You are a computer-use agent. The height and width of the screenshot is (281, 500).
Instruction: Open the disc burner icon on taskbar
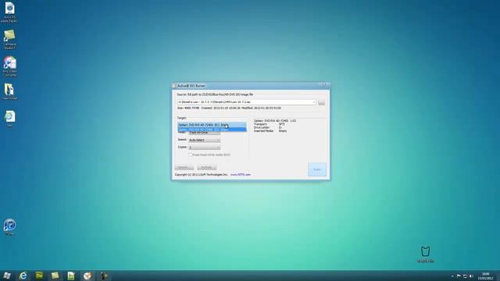pos(87,276)
